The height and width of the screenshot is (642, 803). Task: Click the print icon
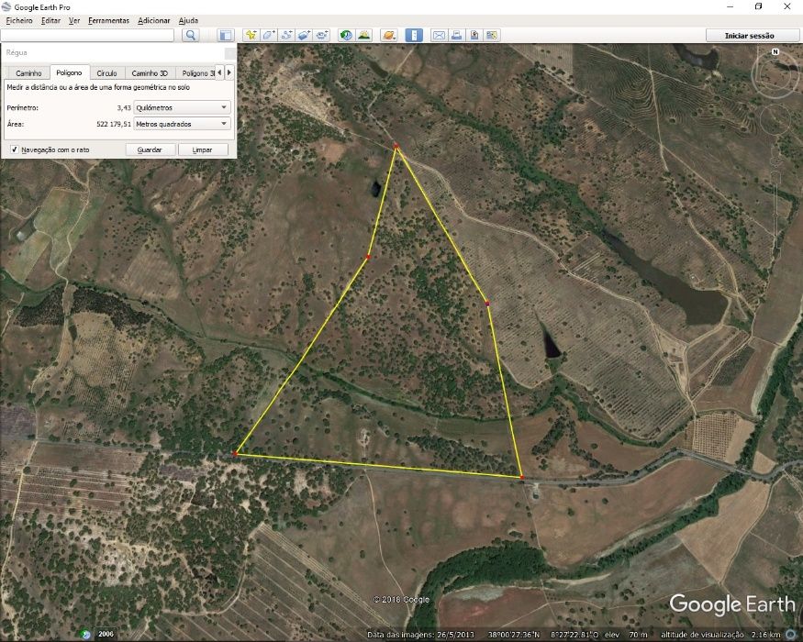tap(456, 36)
